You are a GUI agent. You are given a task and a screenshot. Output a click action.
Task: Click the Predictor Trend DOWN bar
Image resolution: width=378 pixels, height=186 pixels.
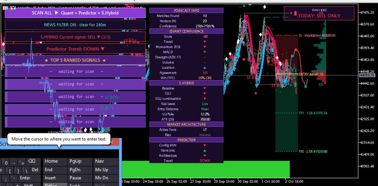coord(75,49)
